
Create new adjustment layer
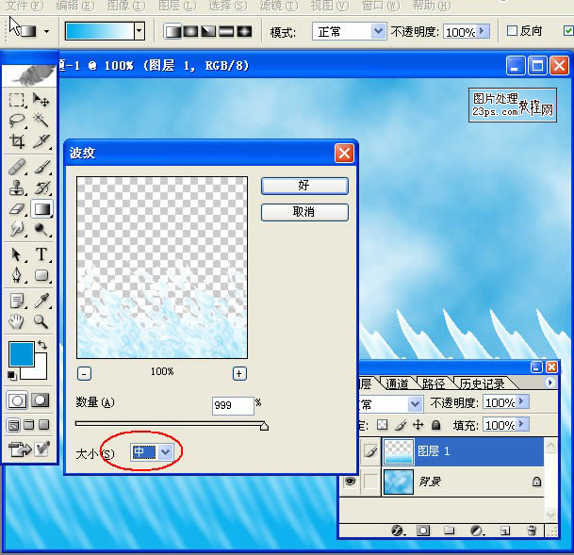click(x=477, y=531)
